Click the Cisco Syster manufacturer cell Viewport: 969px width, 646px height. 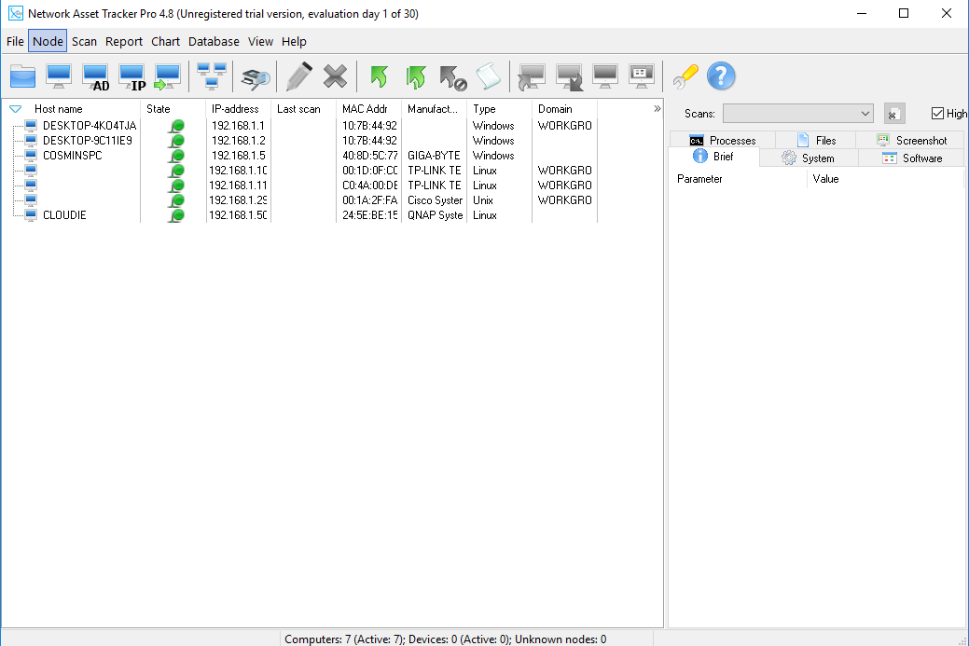[435, 200]
